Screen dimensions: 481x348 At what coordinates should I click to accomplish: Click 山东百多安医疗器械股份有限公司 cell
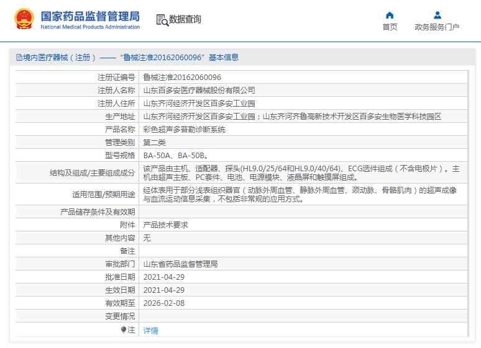tap(199, 91)
